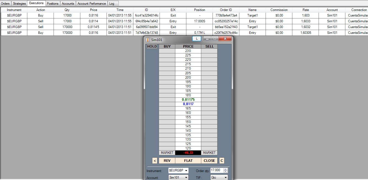Open the Log tab

(112, 4)
